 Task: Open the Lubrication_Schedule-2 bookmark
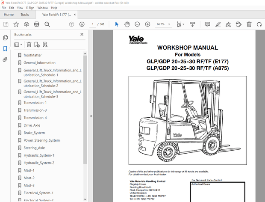coord(53,83)
